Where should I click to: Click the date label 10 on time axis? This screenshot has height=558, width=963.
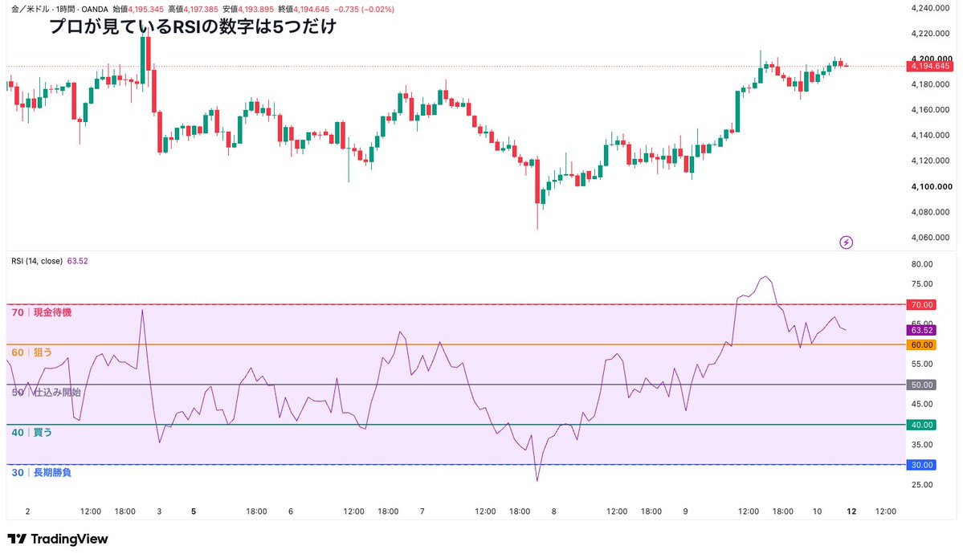(817, 511)
